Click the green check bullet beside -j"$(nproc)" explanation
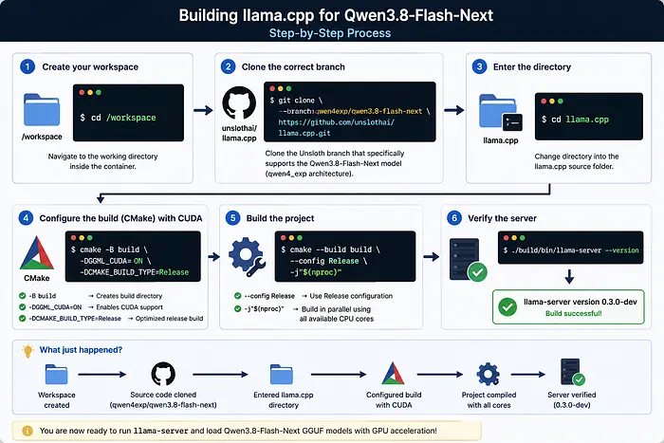664x443 pixels. [238, 308]
